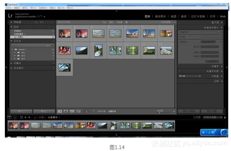The height and width of the screenshot is (151, 231).
Task: Open survey view from the toolbar
Action: 78,111
